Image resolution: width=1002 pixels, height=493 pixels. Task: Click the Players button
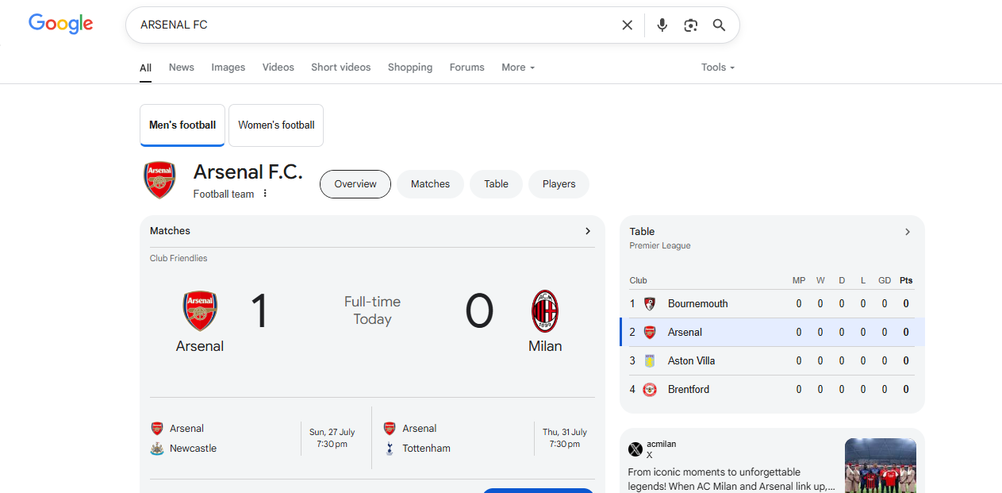559,183
